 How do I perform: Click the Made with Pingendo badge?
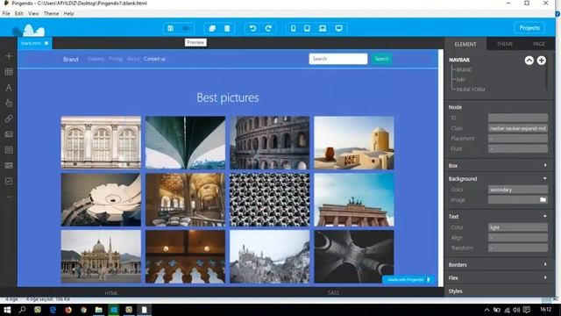[408, 280]
